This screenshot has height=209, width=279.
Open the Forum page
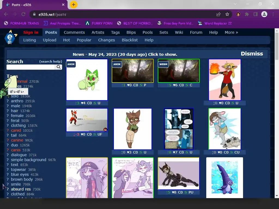pos(196,32)
